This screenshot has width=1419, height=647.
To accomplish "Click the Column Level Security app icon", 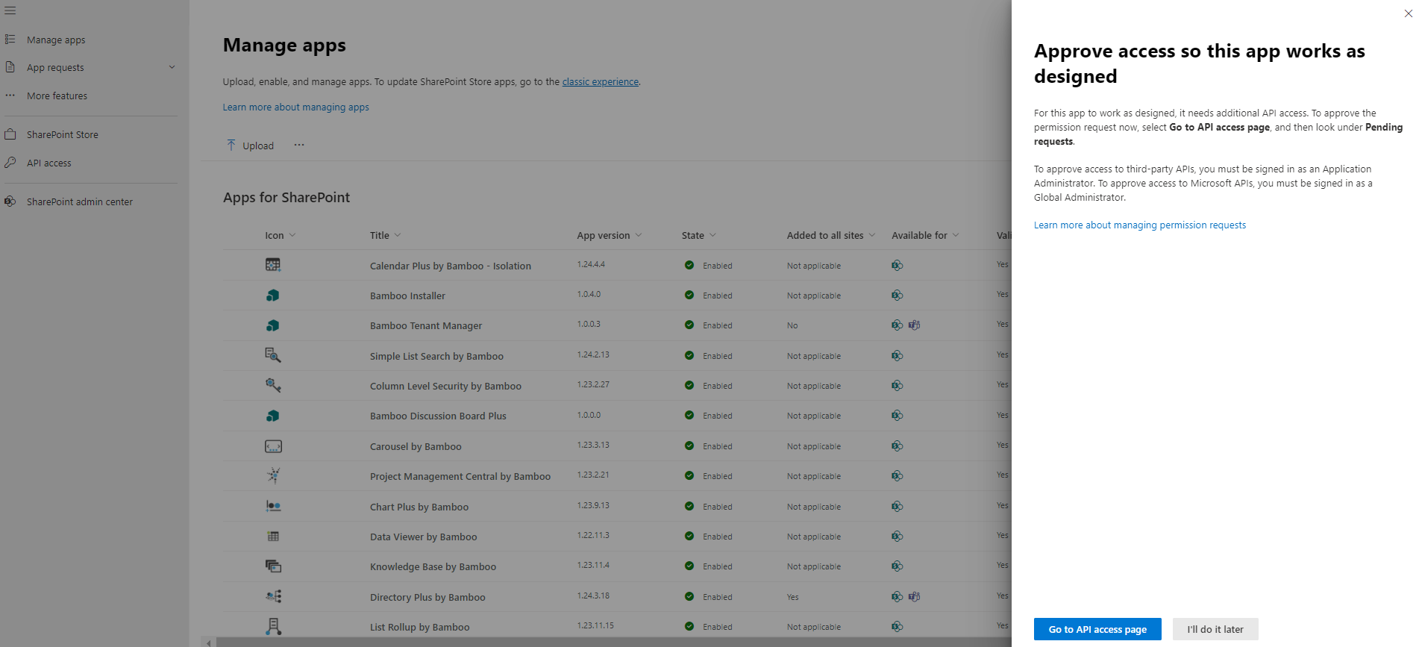I will point(273,385).
